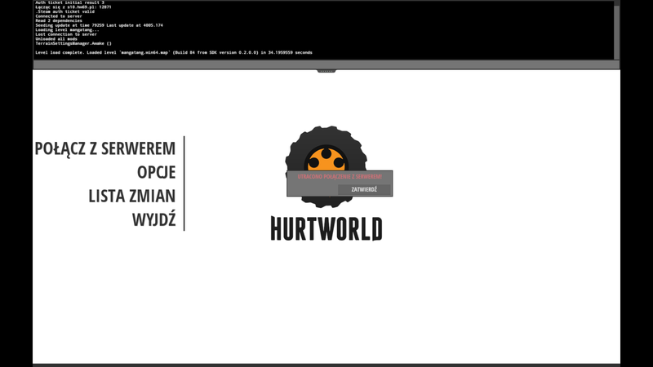The height and width of the screenshot is (367, 653).
Task: Click 'Loading level mangatang...' console line
Action: (67, 29)
